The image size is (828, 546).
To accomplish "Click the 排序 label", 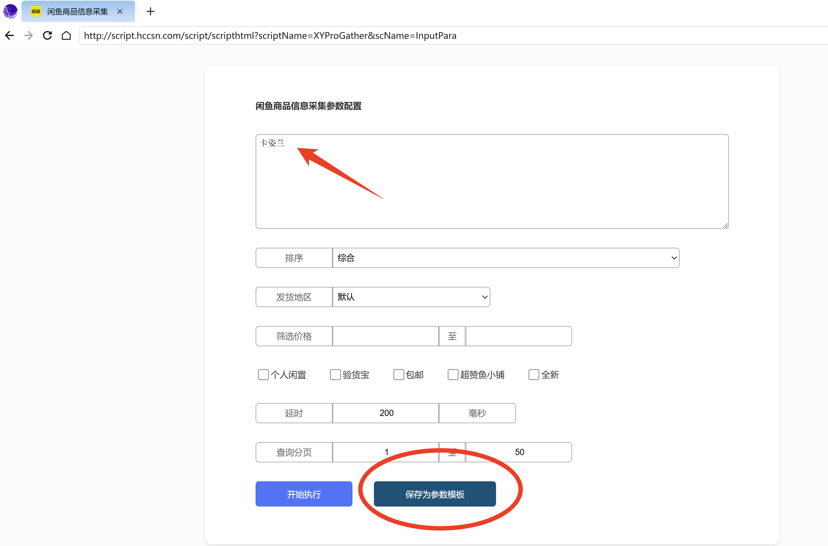I will tap(294, 258).
